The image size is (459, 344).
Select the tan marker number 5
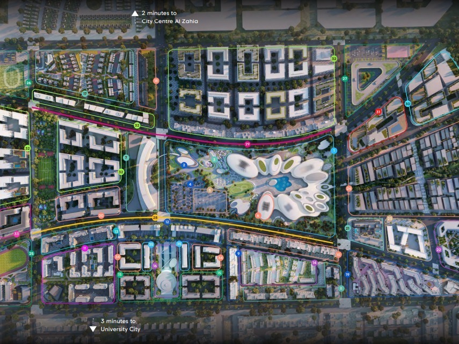[x=210, y=190]
